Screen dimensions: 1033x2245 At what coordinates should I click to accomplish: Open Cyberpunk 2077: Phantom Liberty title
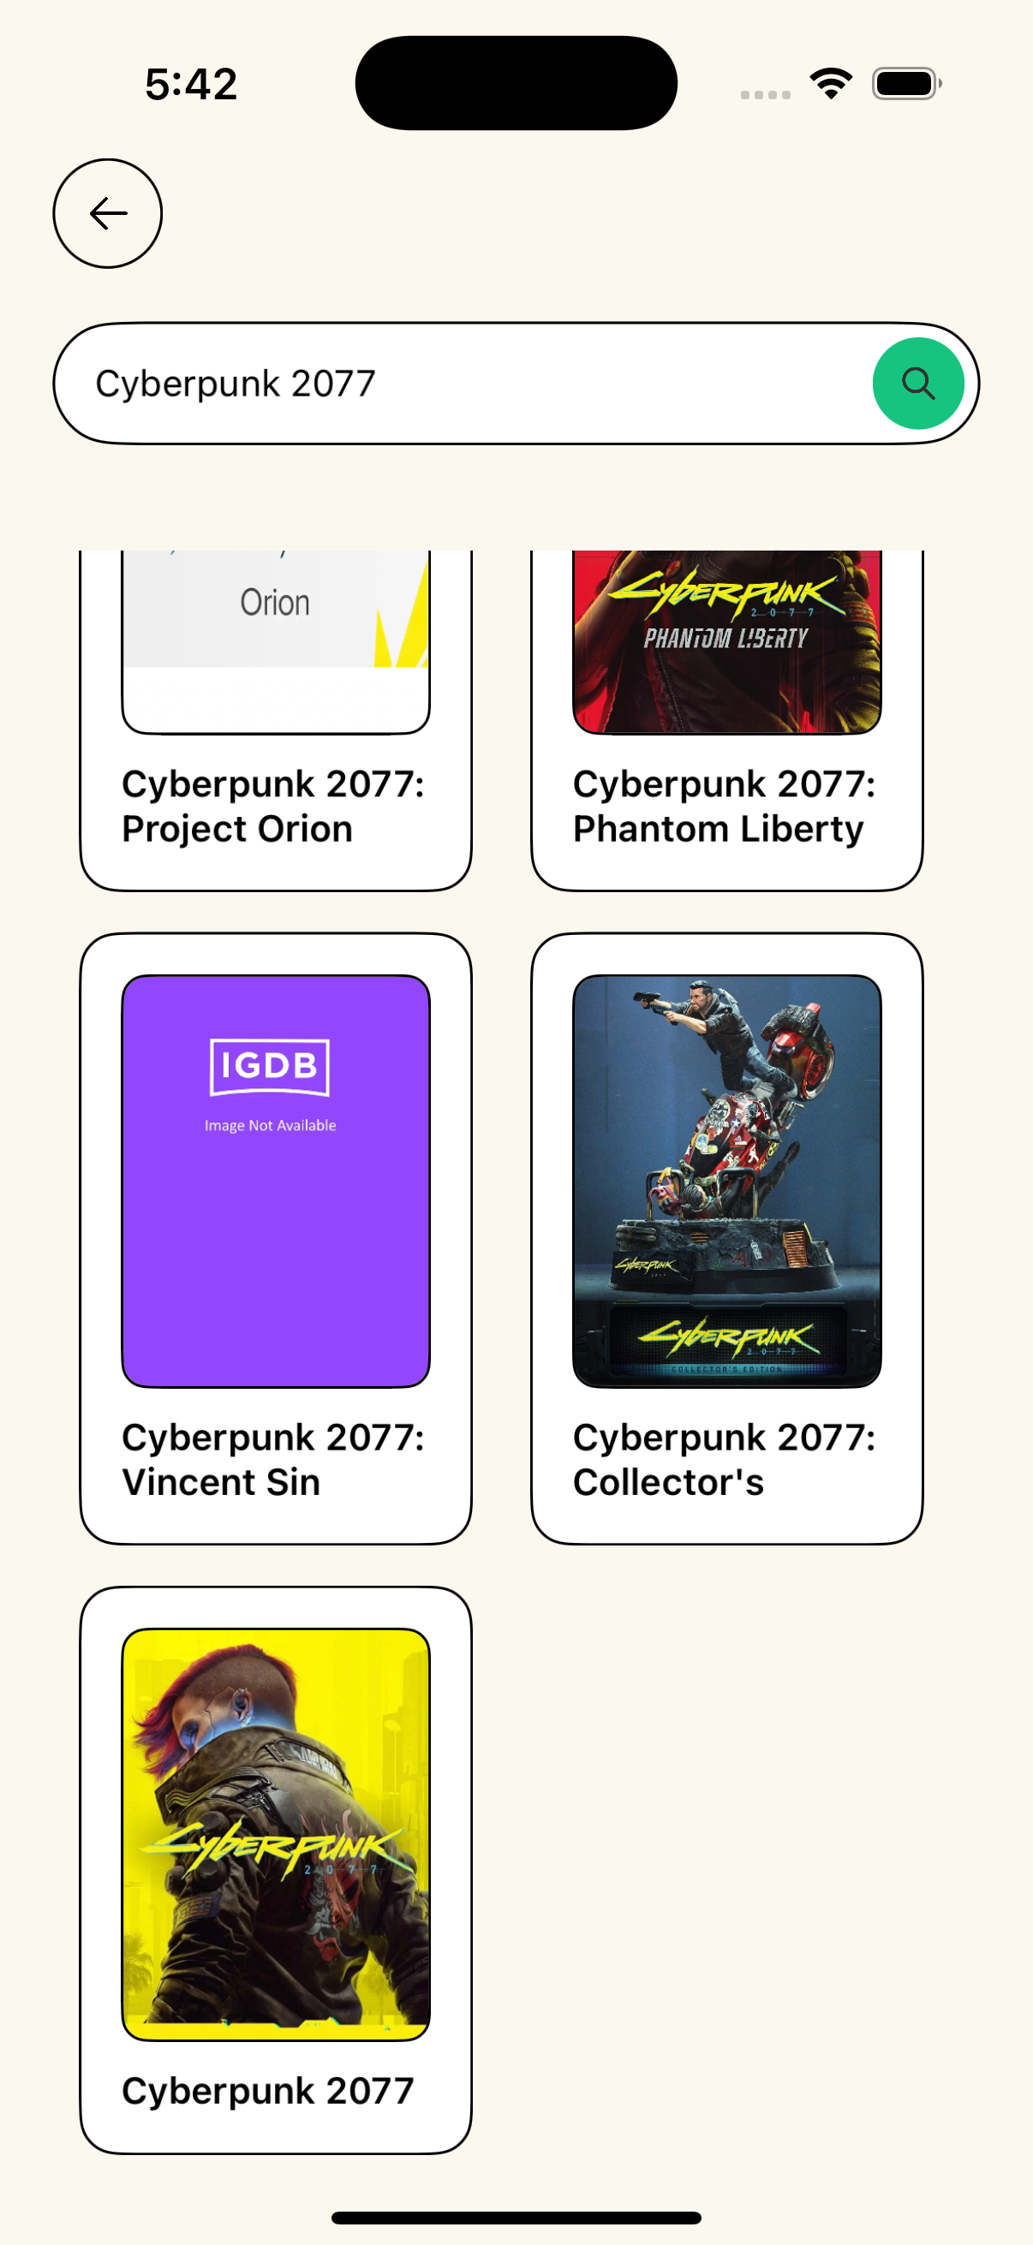(x=724, y=807)
